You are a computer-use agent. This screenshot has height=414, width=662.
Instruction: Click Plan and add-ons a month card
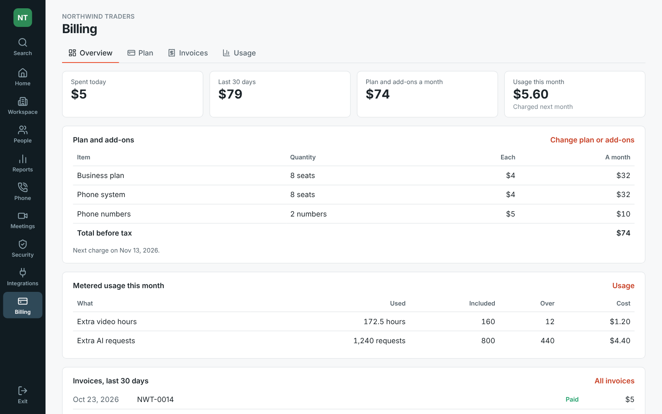427,94
